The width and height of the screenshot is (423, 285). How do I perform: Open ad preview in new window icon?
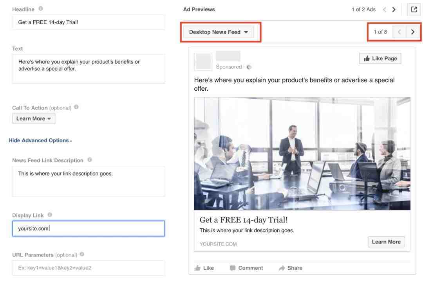click(414, 9)
